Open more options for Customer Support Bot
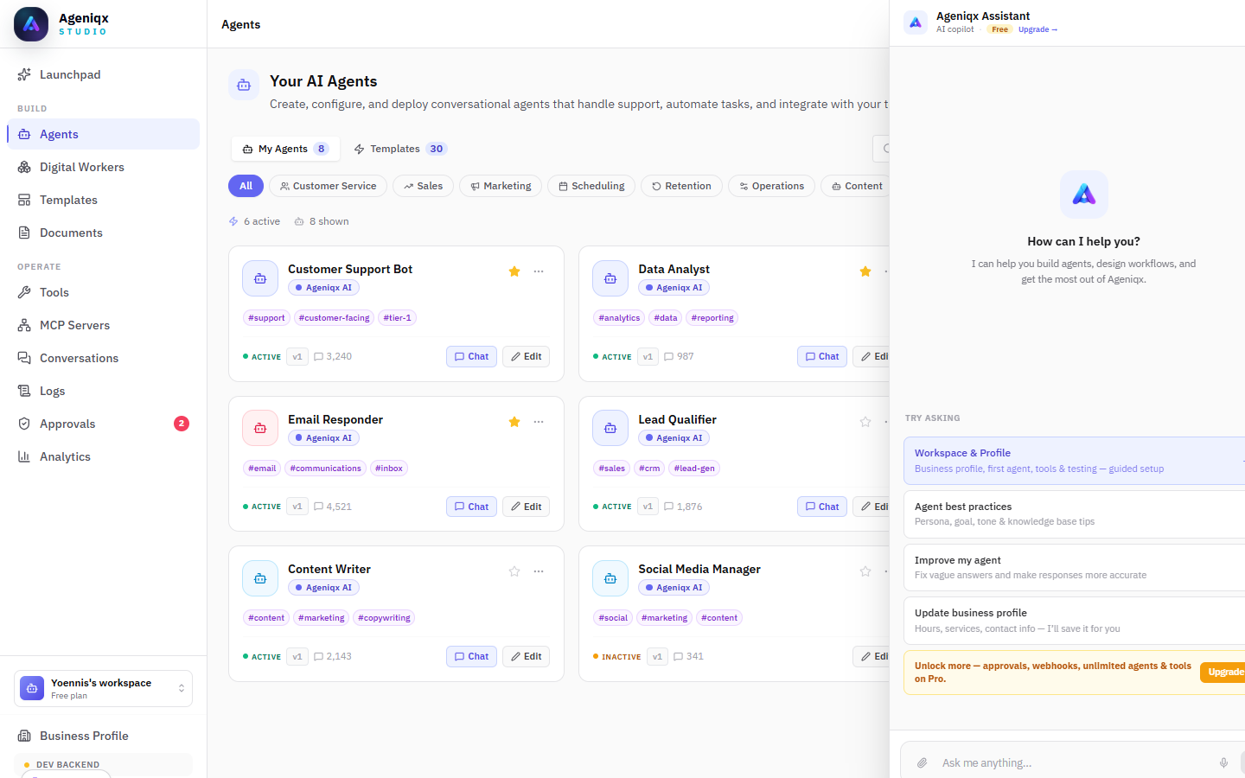This screenshot has height=778, width=1245. pyautogui.click(x=539, y=271)
